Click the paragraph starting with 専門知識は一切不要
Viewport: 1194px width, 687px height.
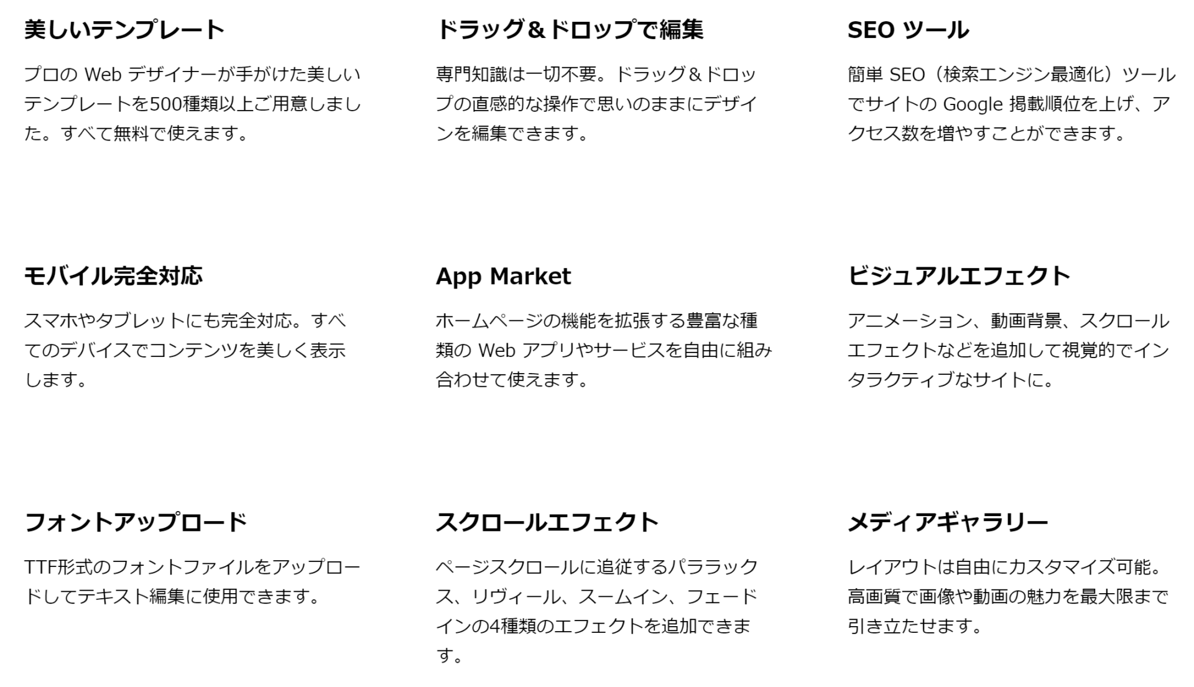tap(596, 104)
